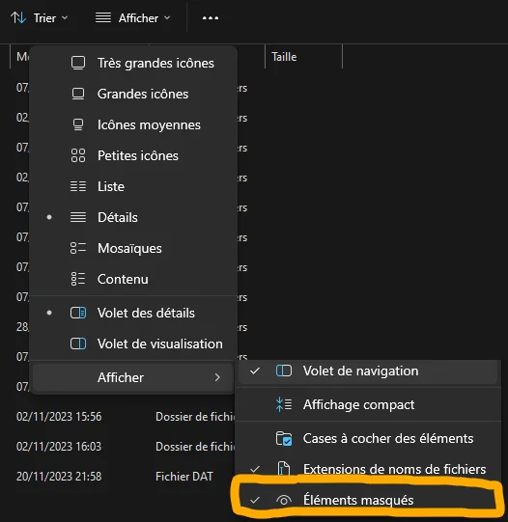Open the Afficher toolbar dropdown
The width and height of the screenshot is (508, 522).
point(133,18)
